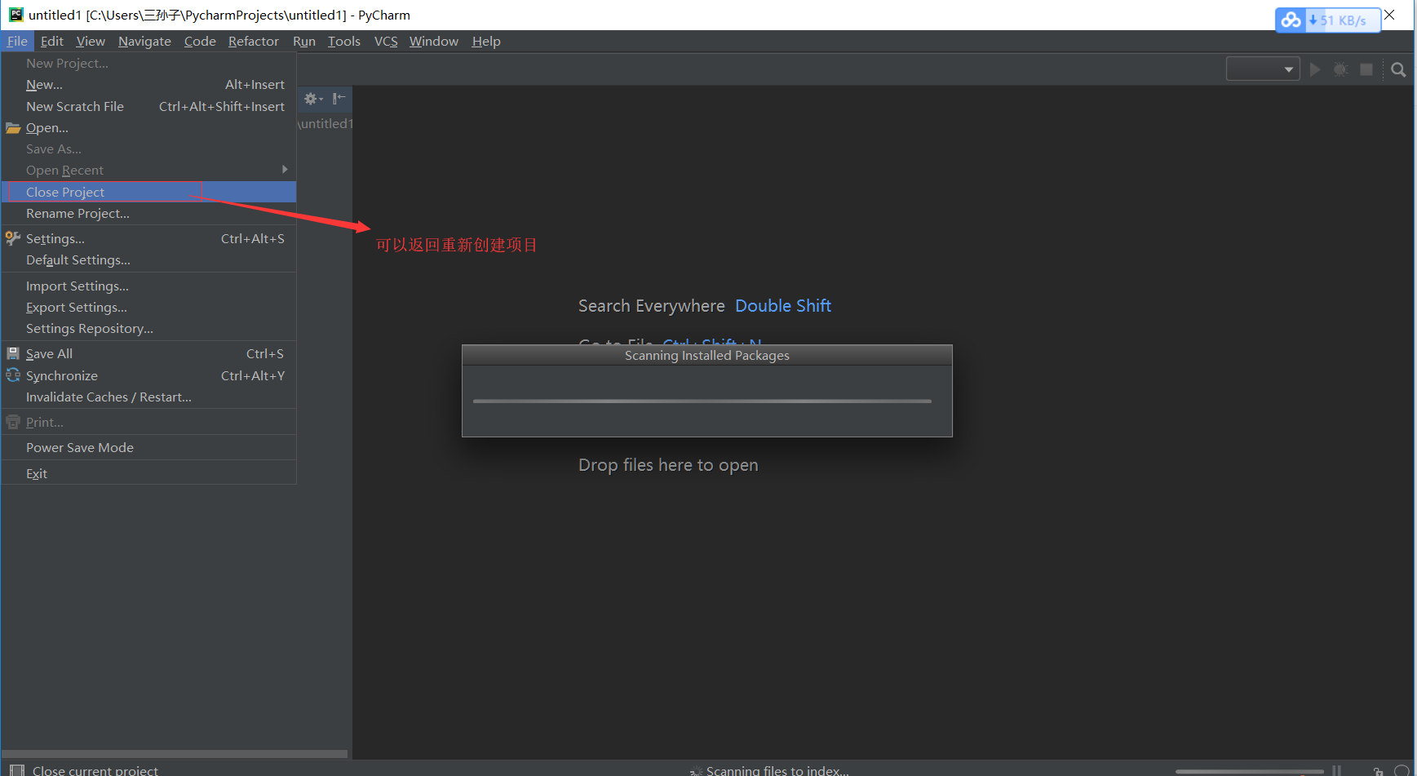The width and height of the screenshot is (1417, 776).
Task: Select Close Project
Action: 148,193
